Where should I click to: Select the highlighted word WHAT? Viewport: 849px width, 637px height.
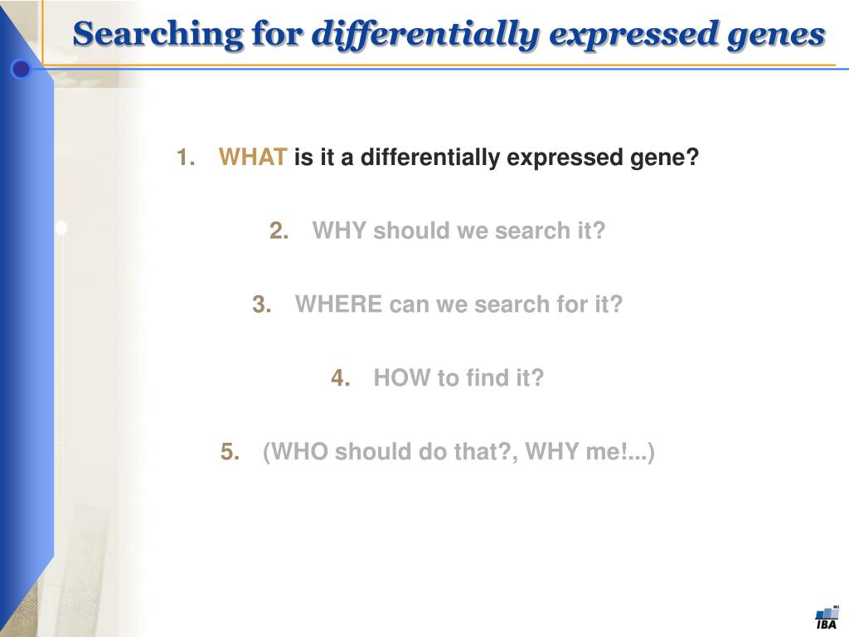click(x=252, y=157)
